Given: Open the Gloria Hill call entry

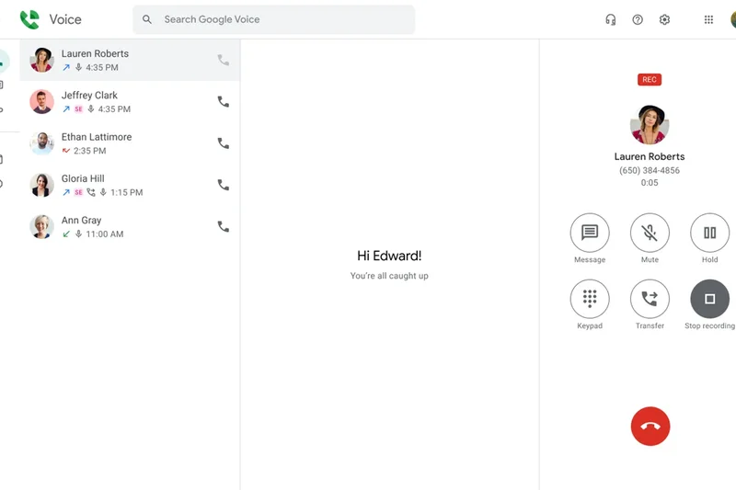Looking at the screenshot, I should [130, 185].
